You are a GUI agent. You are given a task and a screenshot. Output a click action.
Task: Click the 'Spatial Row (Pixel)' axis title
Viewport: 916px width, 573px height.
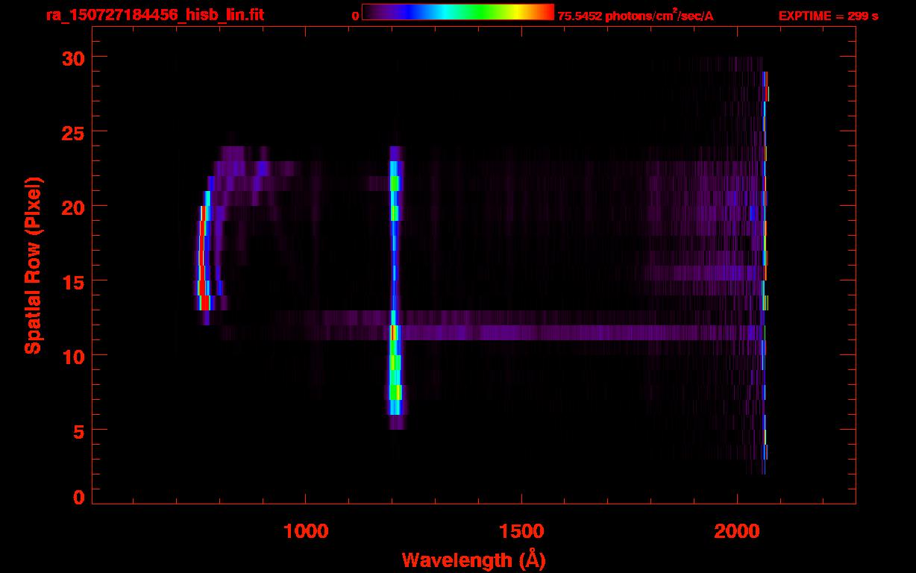[x=33, y=266]
